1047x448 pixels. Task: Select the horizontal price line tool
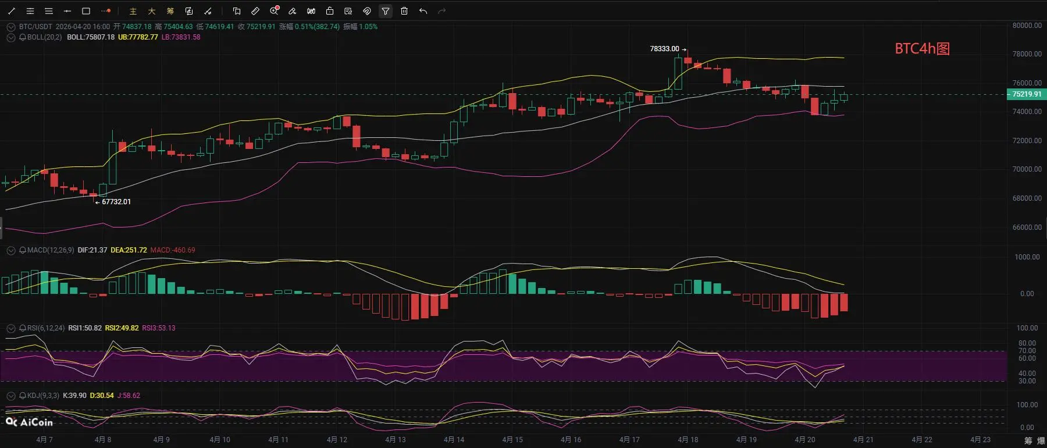click(x=67, y=11)
